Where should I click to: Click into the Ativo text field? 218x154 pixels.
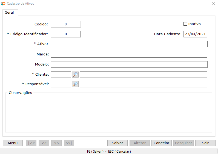[129, 44]
